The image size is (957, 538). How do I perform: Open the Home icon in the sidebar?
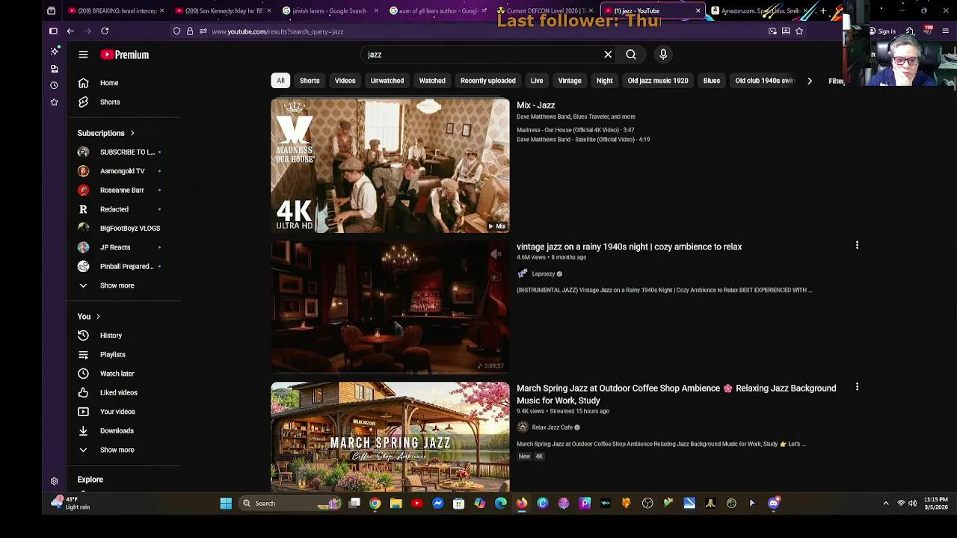(x=83, y=83)
